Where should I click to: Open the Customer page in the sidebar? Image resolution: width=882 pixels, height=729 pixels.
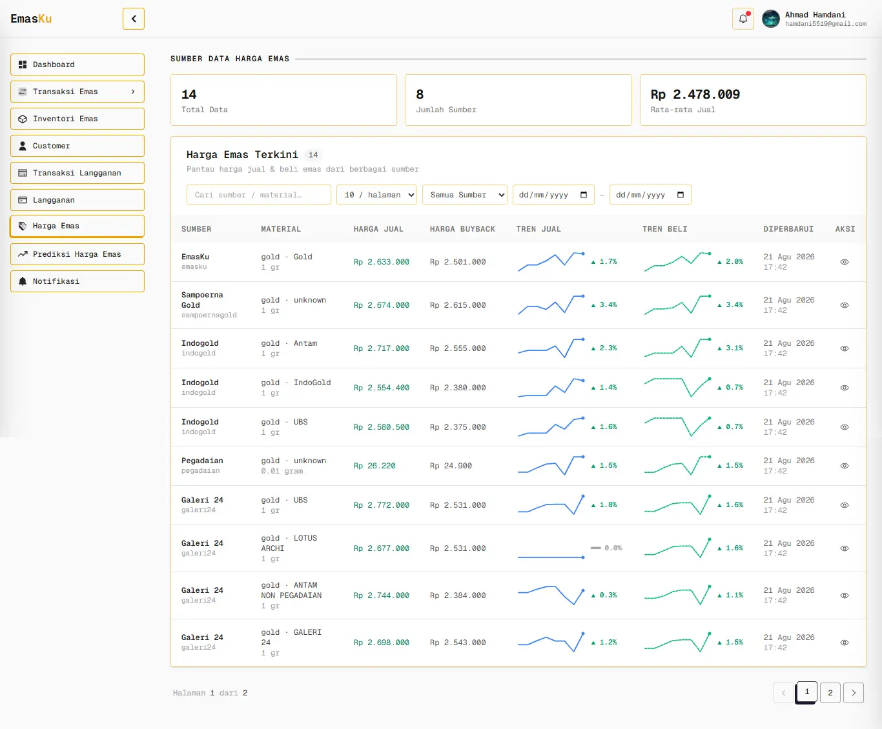click(77, 146)
